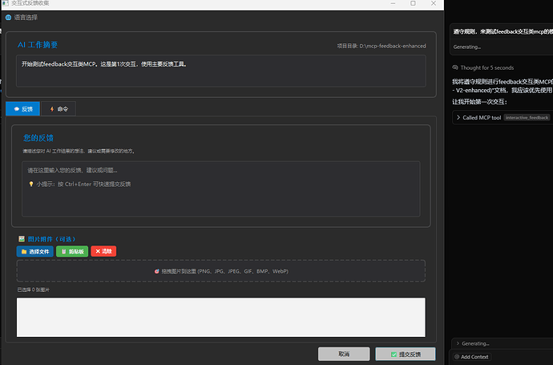Click the upper Generating... status in chat panel

coord(467,47)
